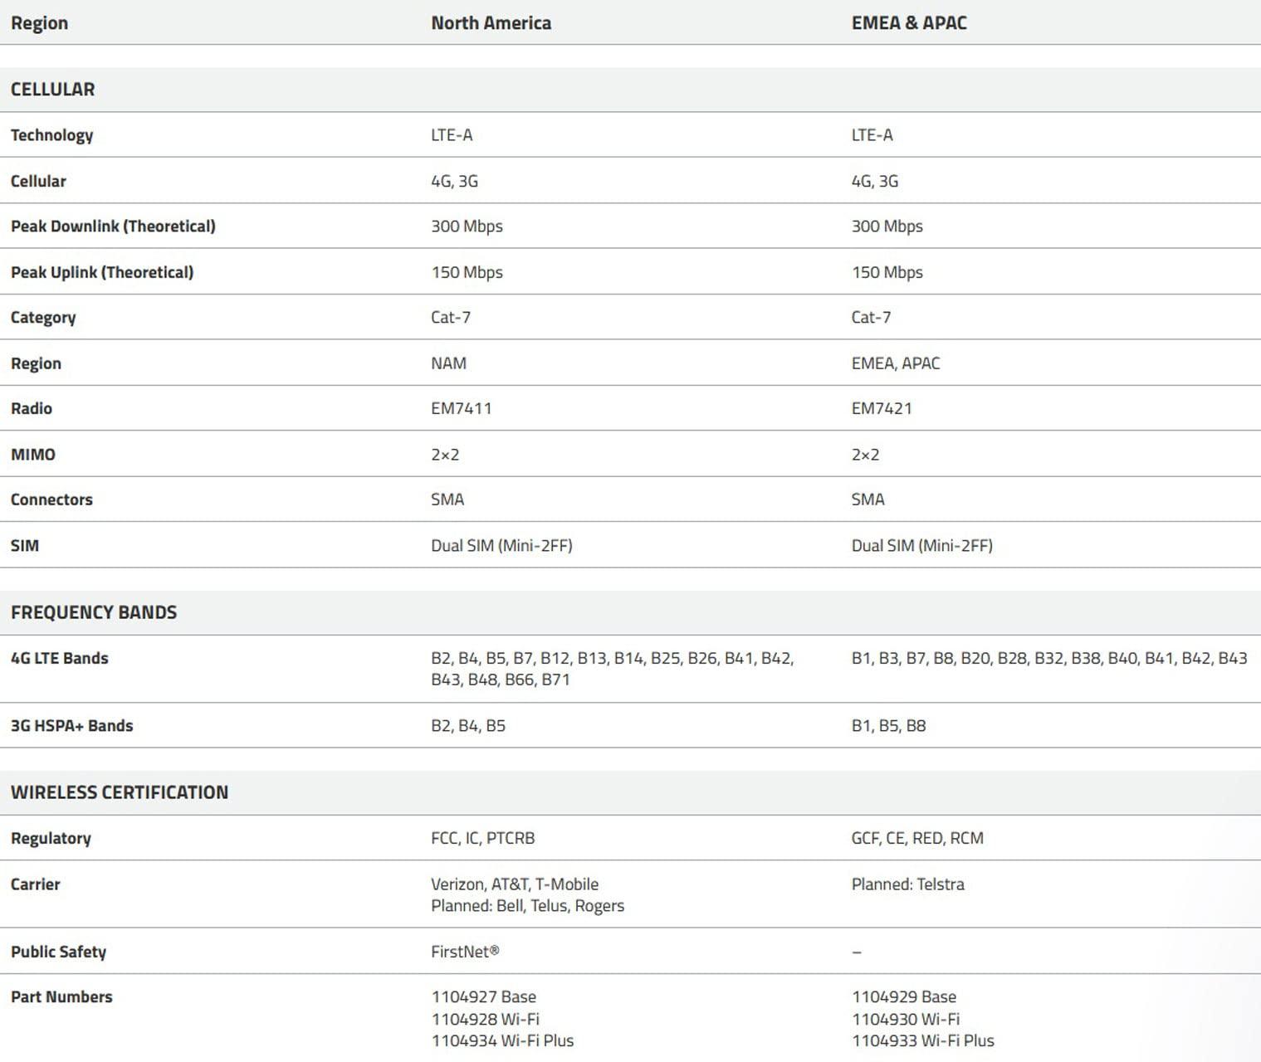The image size is (1261, 1062).
Task: Select the CELLULAR section heading
Action: pos(52,90)
